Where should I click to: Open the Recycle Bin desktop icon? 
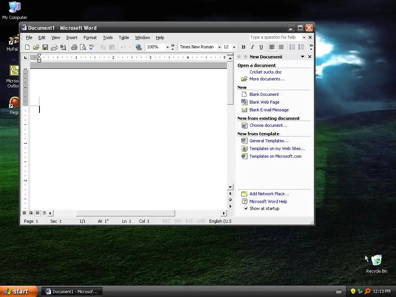377,264
